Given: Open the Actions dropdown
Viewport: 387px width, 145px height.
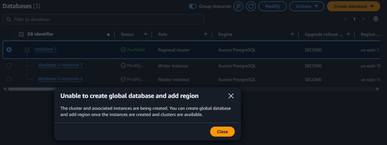Looking at the screenshot, I should point(307,6).
